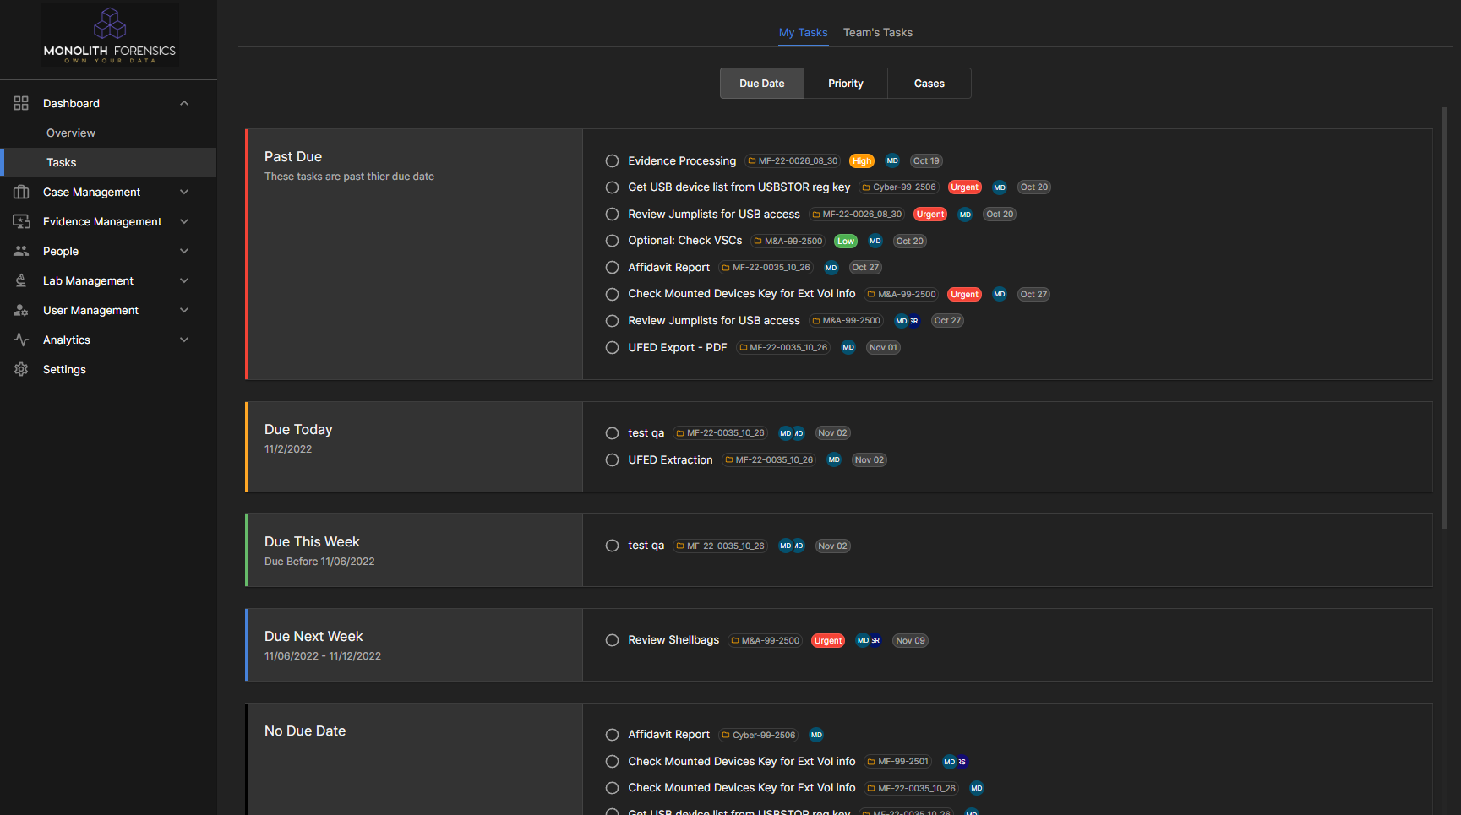Open Settings using the gear icon

tap(21, 369)
